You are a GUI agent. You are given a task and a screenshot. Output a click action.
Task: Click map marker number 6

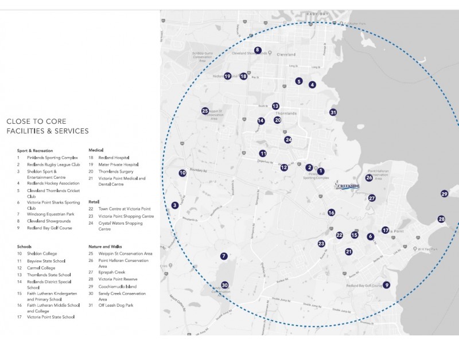click(x=371, y=236)
